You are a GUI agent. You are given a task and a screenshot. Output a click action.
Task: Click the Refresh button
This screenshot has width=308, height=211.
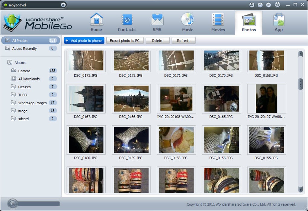(x=184, y=41)
